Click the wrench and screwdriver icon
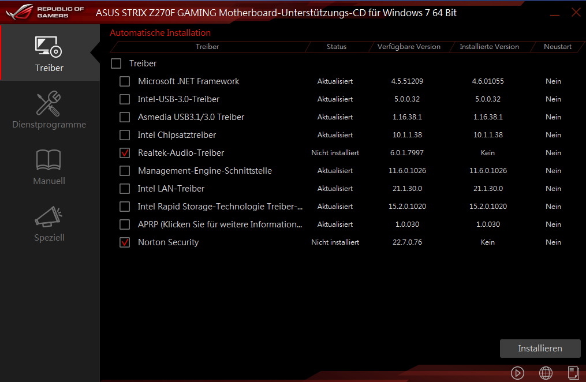Image resolution: width=586 pixels, height=382 pixels. tap(48, 103)
